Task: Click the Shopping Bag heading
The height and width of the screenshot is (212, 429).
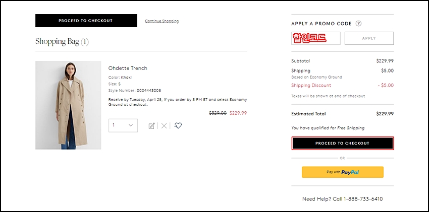Action: click(57, 41)
